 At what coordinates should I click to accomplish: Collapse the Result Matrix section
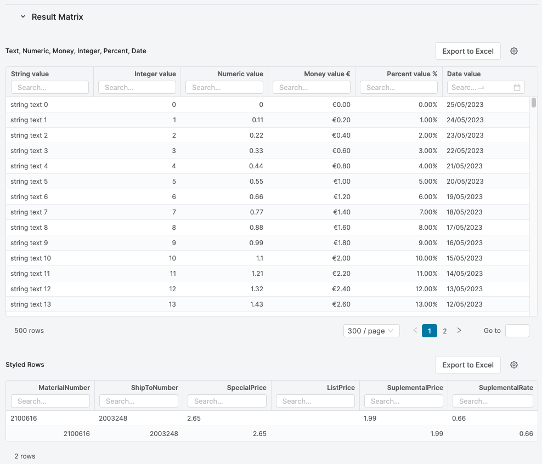pos(23,17)
